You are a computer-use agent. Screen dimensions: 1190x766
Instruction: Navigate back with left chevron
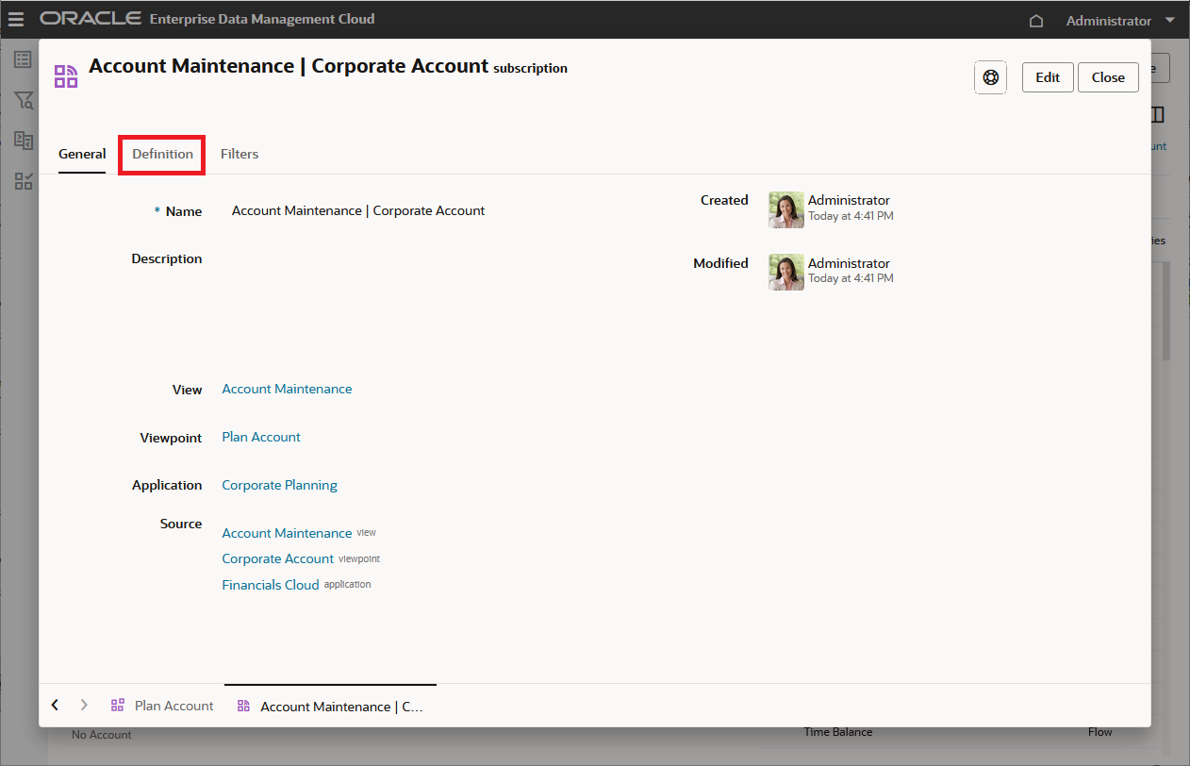click(55, 705)
